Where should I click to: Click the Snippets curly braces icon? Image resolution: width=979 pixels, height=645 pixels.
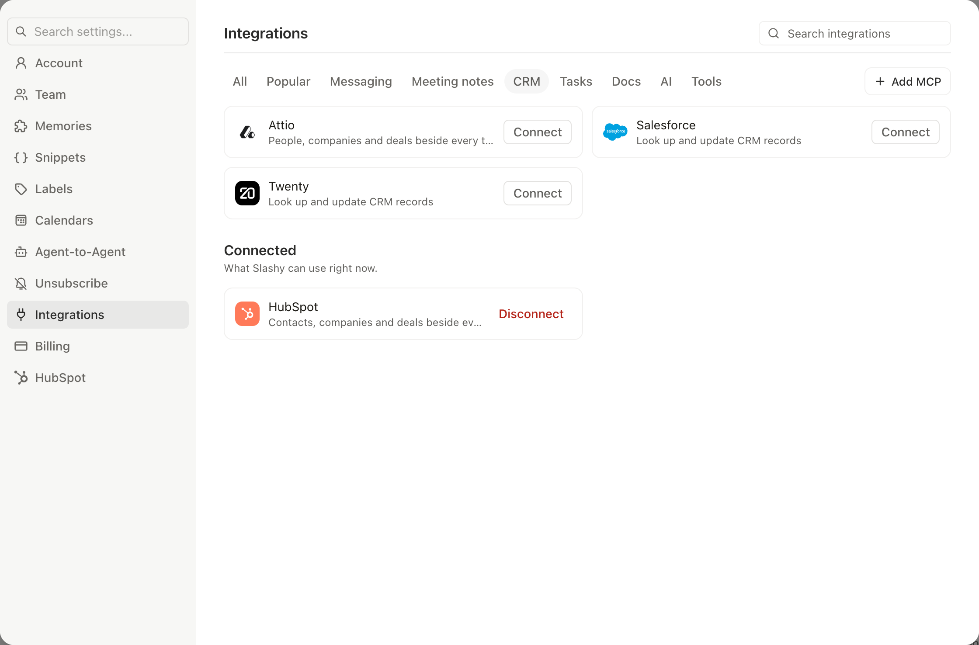pos(21,157)
